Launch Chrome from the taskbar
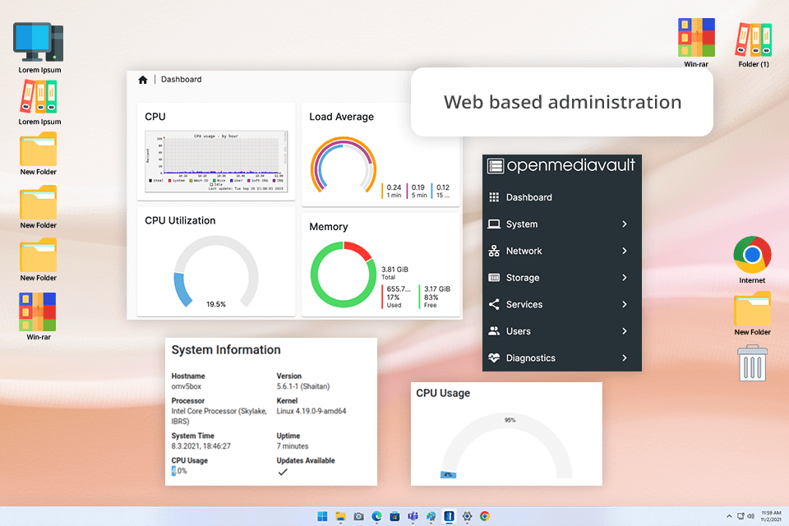 pyautogui.click(x=485, y=516)
